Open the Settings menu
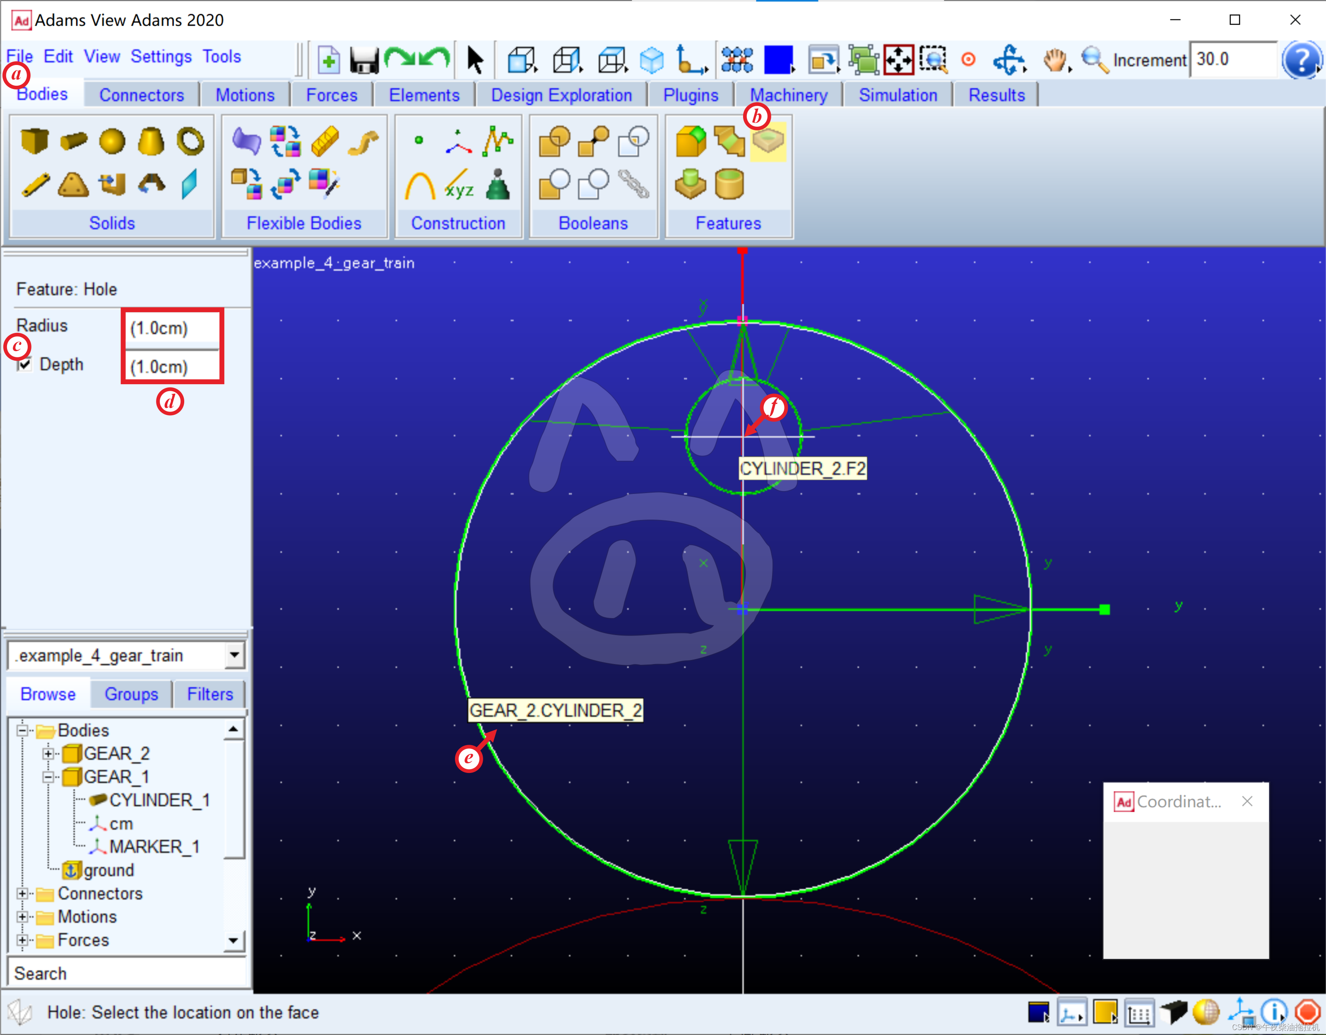 click(161, 56)
